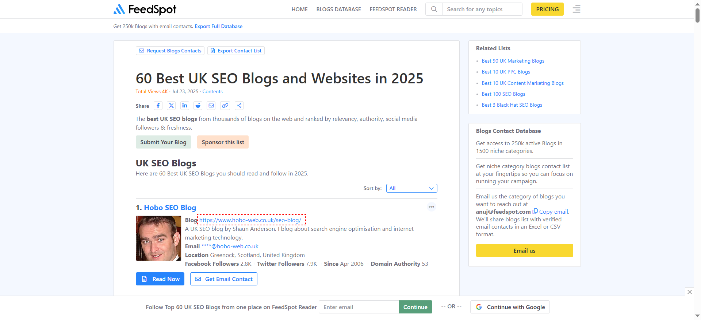
Task: Click 'Total Views 4K' text
Action: tap(152, 91)
